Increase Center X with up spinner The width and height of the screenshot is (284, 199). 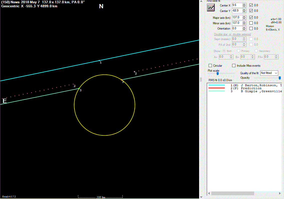[x=244, y=4]
